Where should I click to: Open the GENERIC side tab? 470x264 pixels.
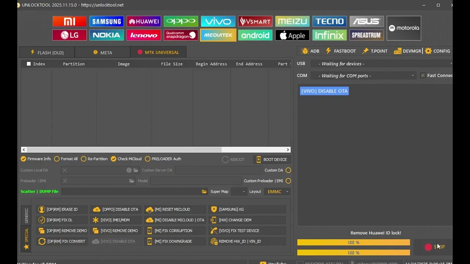click(x=26, y=215)
